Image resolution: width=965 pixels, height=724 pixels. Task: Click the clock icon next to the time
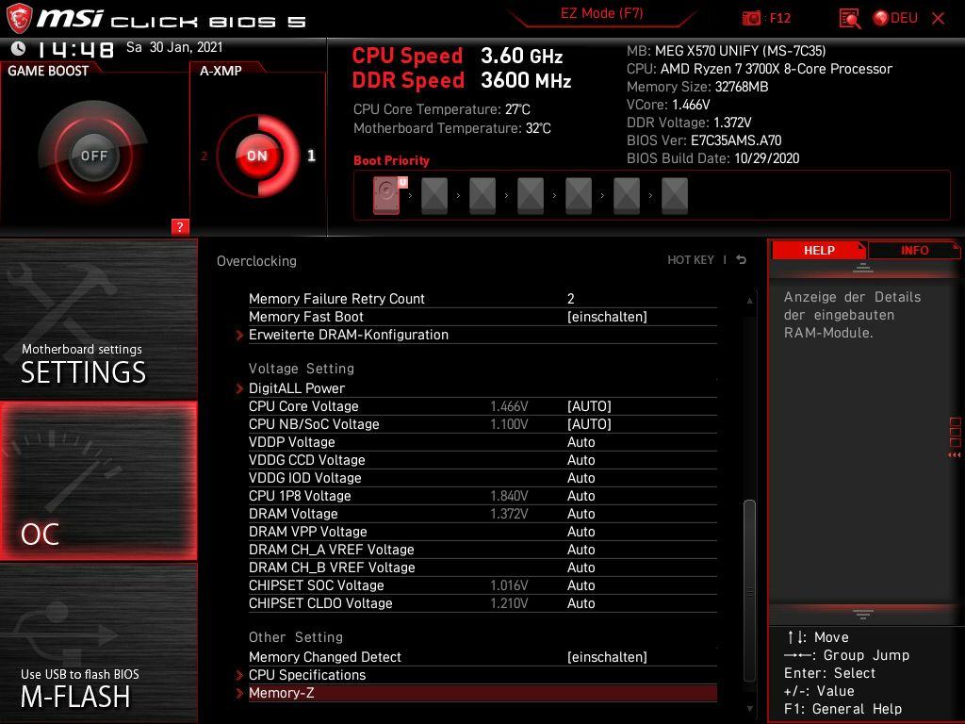[19, 48]
